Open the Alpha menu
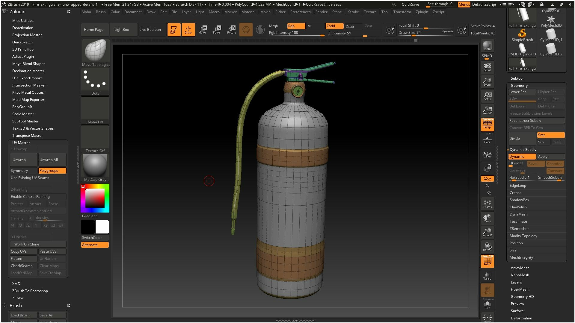The image size is (575, 323). [86, 12]
